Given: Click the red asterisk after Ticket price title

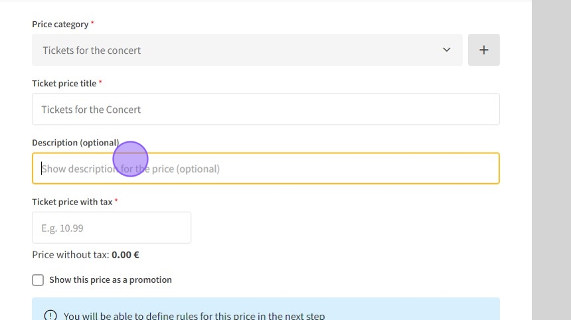Looking at the screenshot, I should 100,83.
